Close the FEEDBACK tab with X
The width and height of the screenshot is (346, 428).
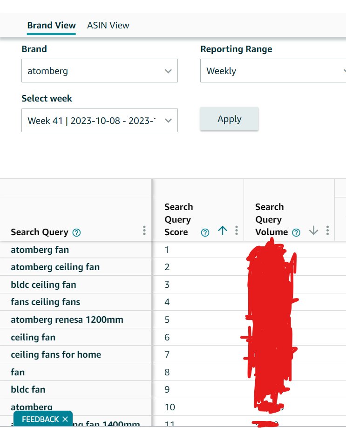(65, 419)
